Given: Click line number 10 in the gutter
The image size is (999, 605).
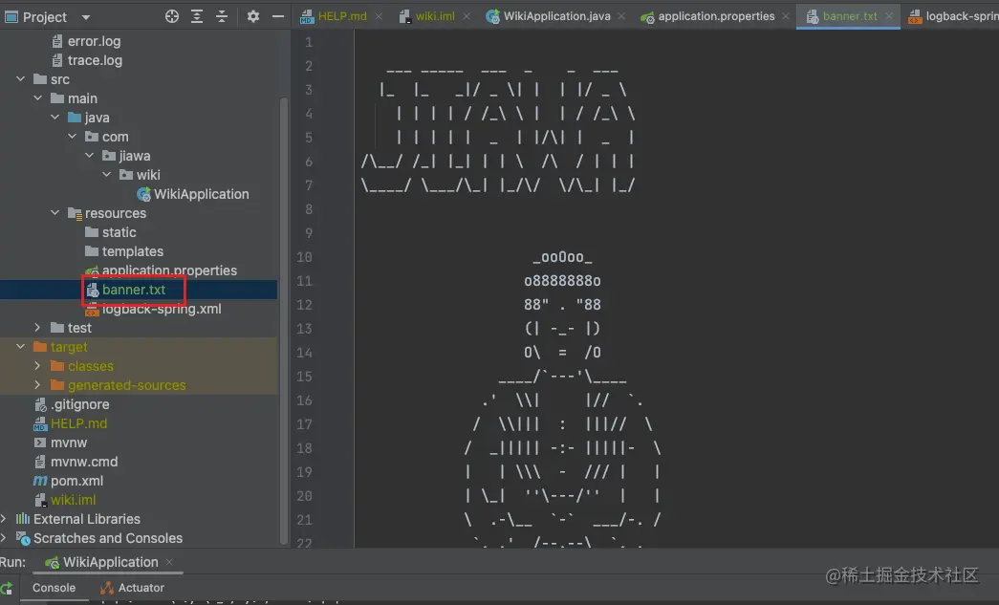Looking at the screenshot, I should [305, 257].
